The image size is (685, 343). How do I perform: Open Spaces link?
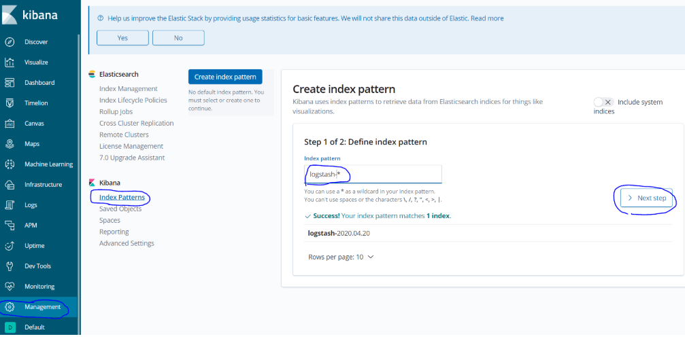point(110,220)
